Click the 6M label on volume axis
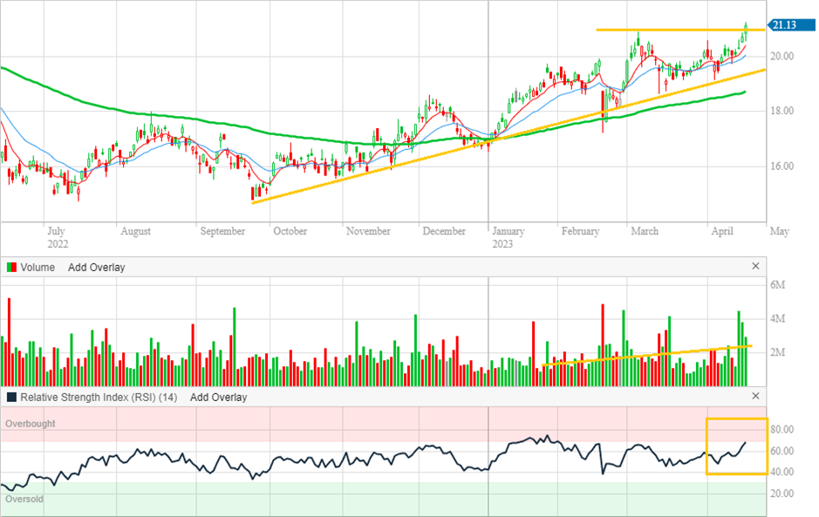The image size is (819, 517). tap(778, 286)
